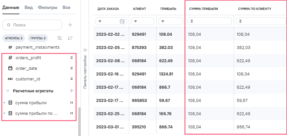The height and width of the screenshot is (136, 287).
Task: Toggle the Агрегаты: 3 chip
Action: tap(14, 38)
